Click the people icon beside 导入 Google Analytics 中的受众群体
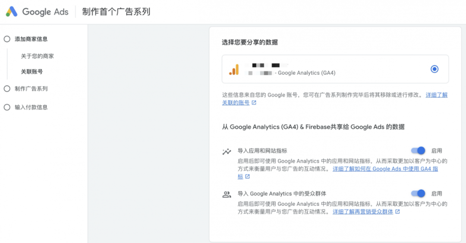This screenshot has height=243, width=466. click(x=227, y=195)
